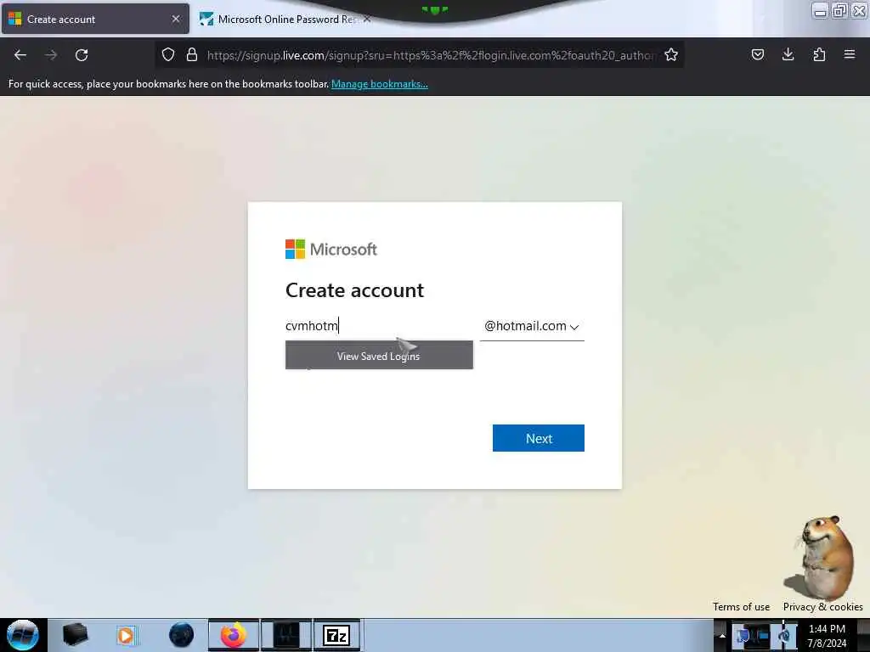
Task: Close the Create account tab
Action: click(176, 19)
